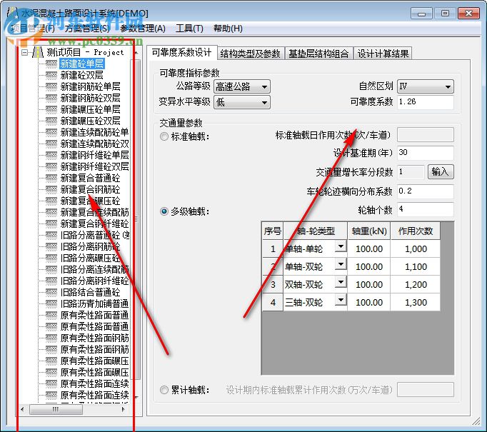Click the 轴重 cell in row 2

click(369, 267)
